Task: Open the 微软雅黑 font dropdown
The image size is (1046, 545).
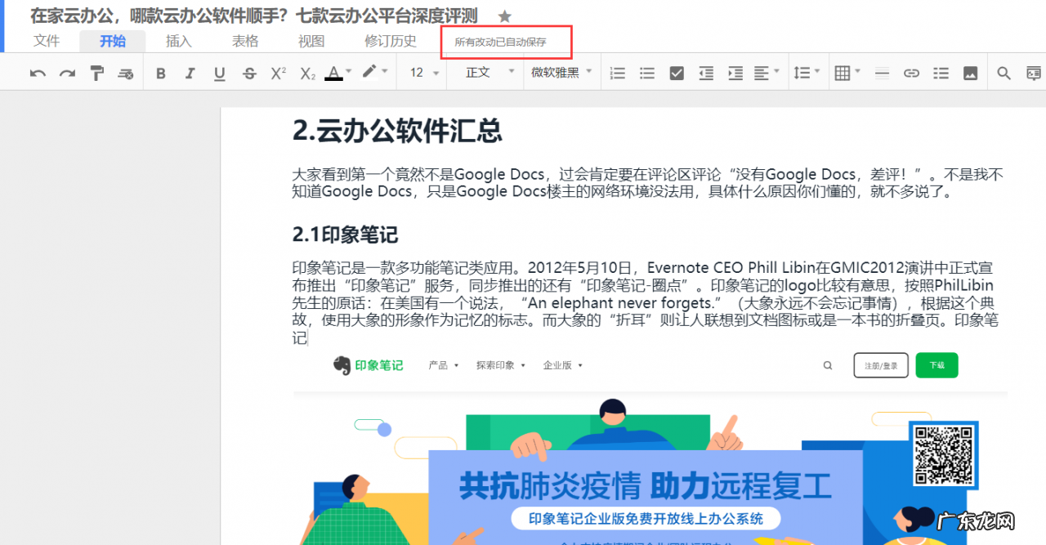Action: coord(561,72)
